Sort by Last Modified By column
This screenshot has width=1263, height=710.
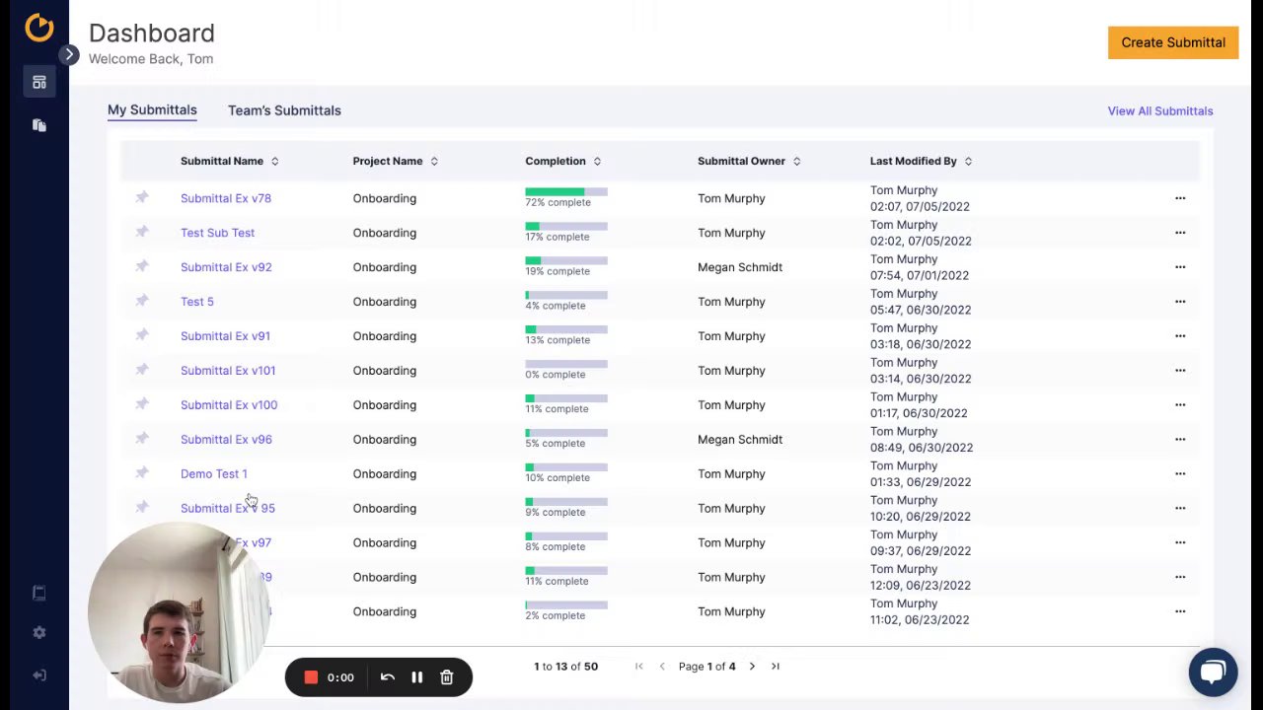pos(968,161)
